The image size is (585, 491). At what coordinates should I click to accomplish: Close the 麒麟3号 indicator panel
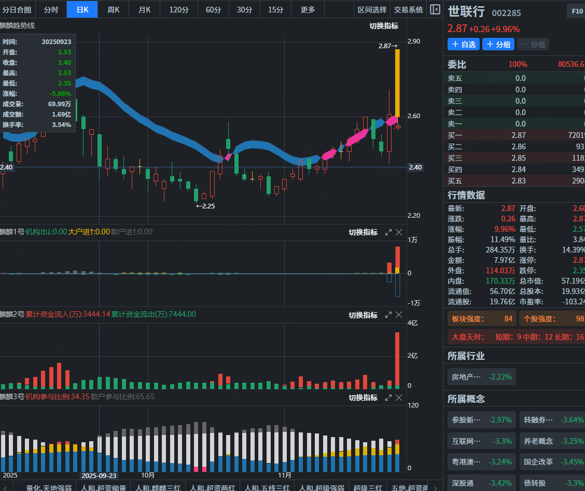click(x=399, y=398)
